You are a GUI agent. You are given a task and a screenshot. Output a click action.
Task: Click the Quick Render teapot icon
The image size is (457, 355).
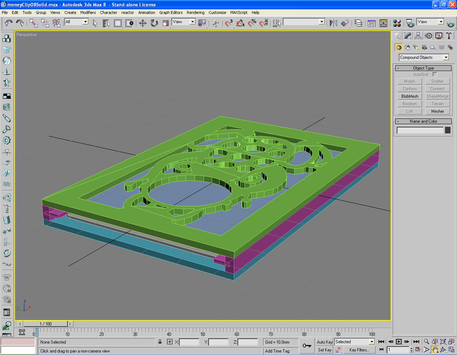click(x=451, y=24)
